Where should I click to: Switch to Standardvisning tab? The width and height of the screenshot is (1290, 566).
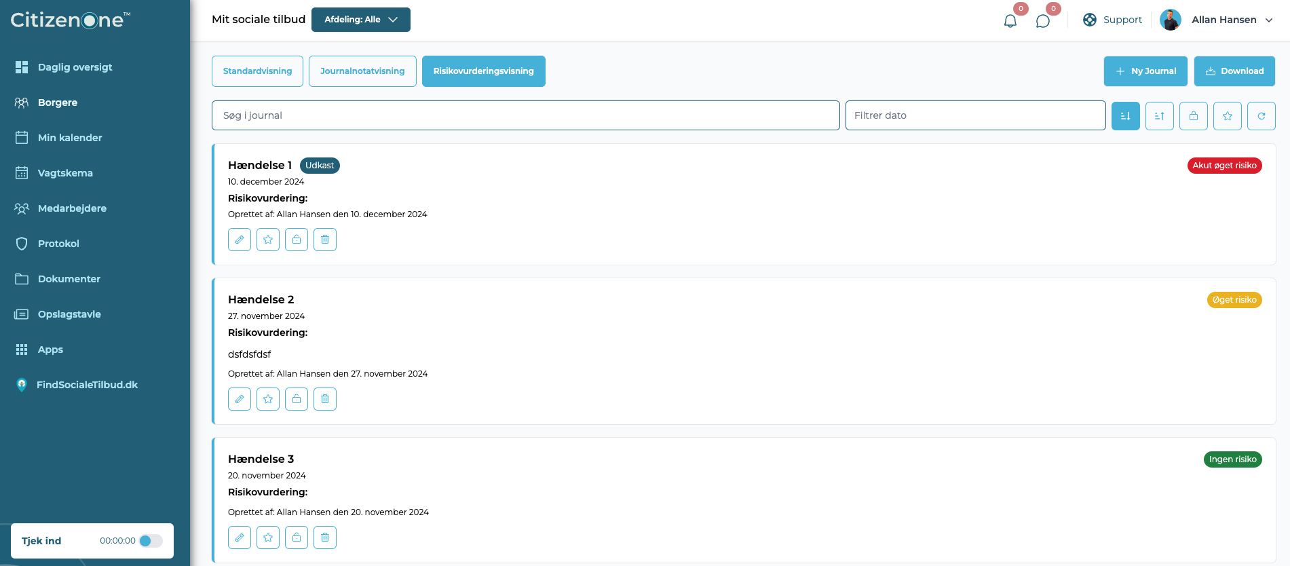pos(257,71)
